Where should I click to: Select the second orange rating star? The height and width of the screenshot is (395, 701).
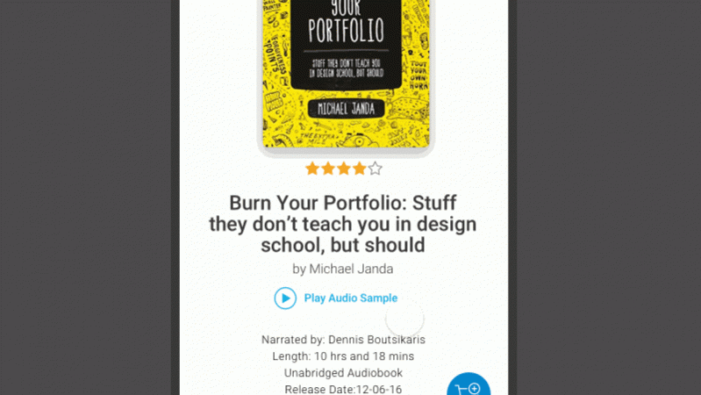[x=328, y=169]
